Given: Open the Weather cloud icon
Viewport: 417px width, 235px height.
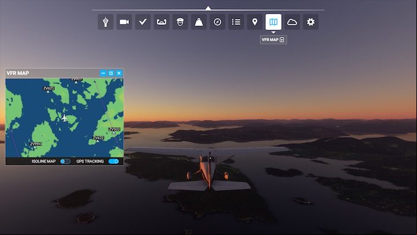Looking at the screenshot, I should point(292,22).
